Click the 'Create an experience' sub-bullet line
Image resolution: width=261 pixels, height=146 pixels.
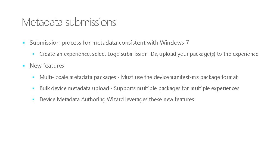[149, 54]
